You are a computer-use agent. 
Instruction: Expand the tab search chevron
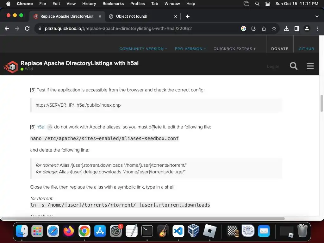coord(317,16)
